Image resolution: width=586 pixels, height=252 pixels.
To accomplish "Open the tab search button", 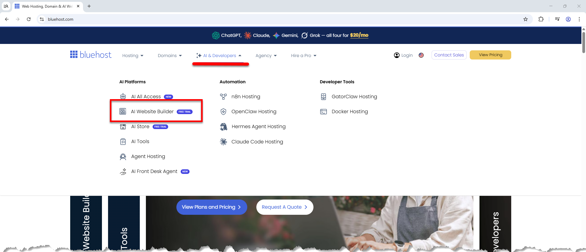I will pos(6,6).
